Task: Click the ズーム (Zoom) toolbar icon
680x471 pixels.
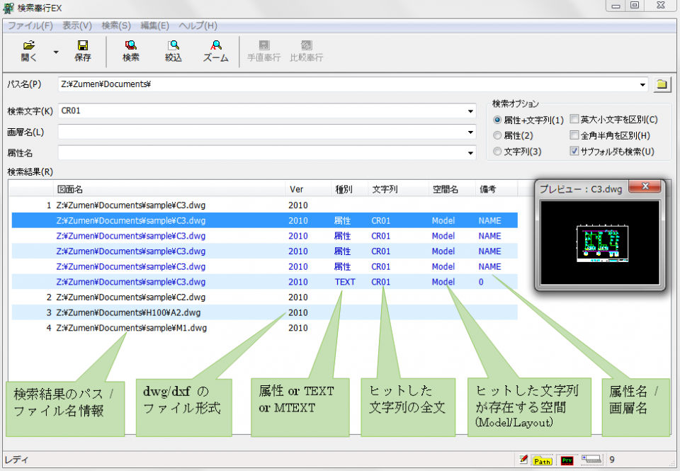Action: [x=216, y=51]
